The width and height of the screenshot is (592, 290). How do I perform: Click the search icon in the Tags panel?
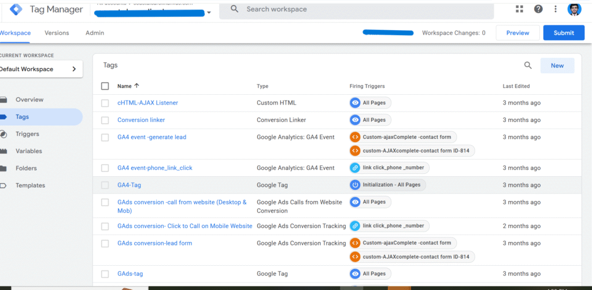[528, 65]
